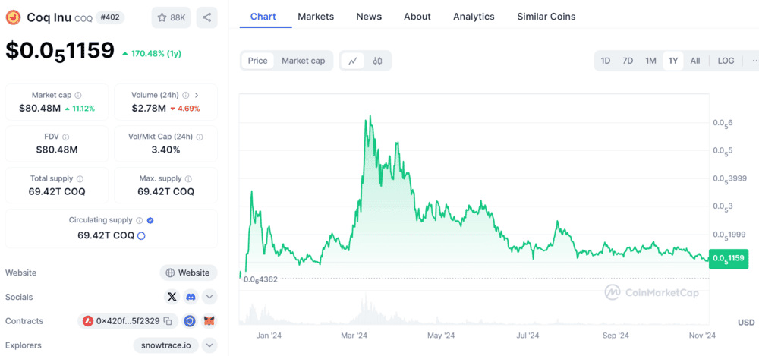Click the #402 rank badge
759x356 pixels.
110,18
